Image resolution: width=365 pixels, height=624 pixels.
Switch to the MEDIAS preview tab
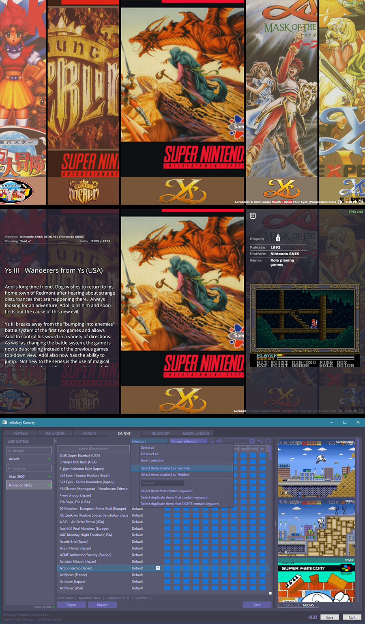pos(308,605)
